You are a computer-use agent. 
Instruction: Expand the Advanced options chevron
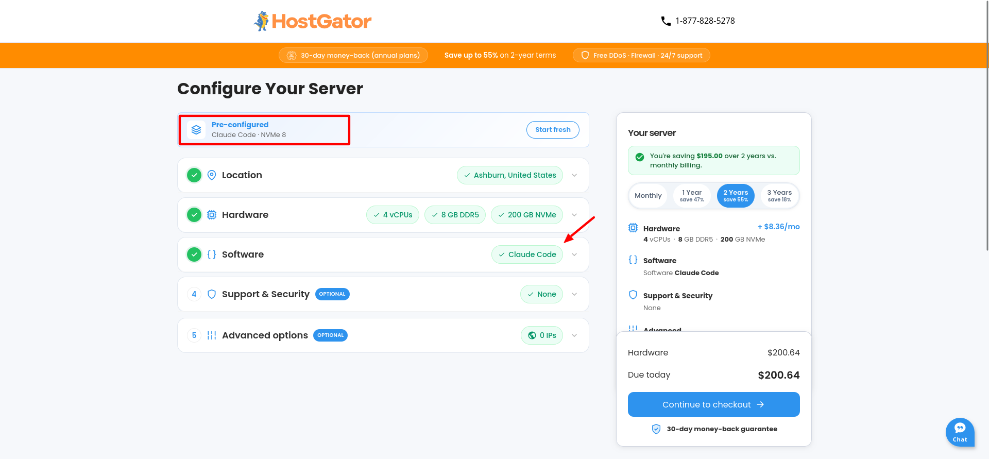coord(574,335)
